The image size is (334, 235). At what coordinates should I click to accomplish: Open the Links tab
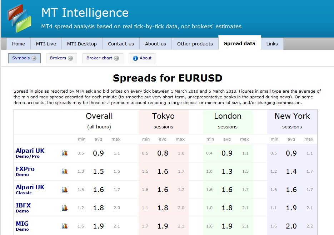[272, 44]
